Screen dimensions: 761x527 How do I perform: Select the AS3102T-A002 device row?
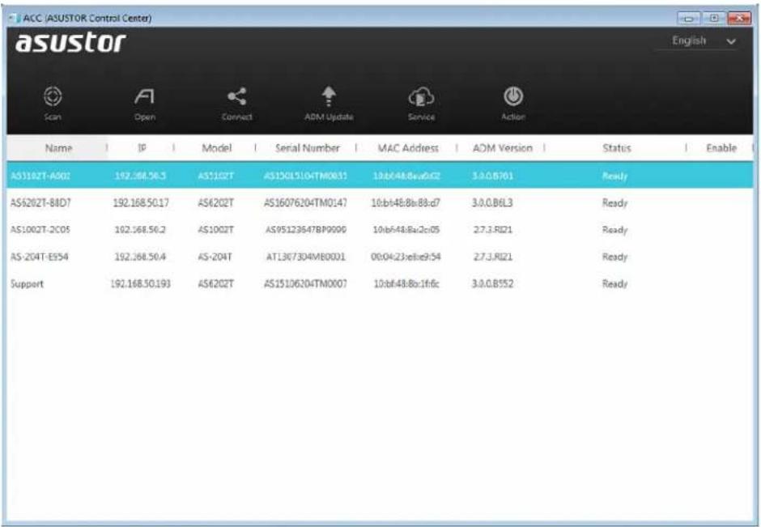[x=380, y=175]
